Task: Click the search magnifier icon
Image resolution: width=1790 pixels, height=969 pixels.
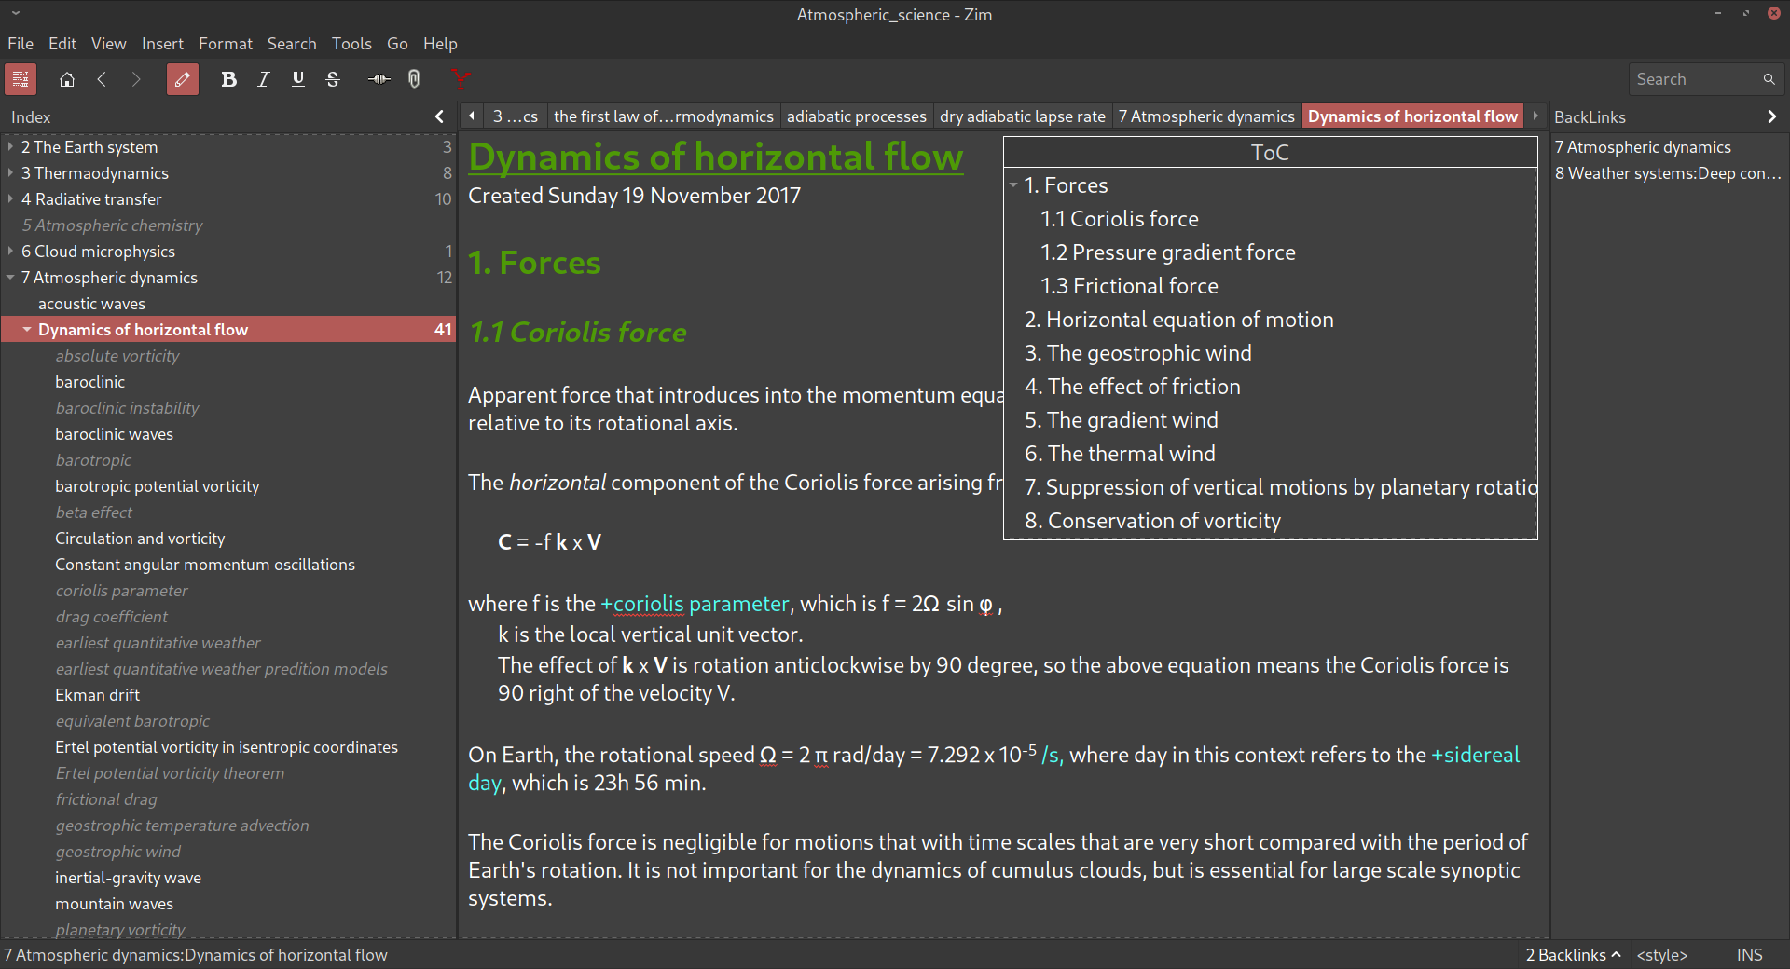Action: [1769, 78]
